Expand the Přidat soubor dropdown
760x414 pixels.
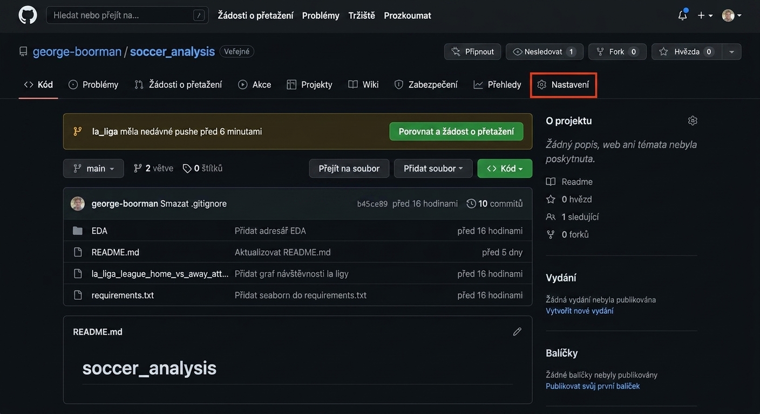[433, 168]
